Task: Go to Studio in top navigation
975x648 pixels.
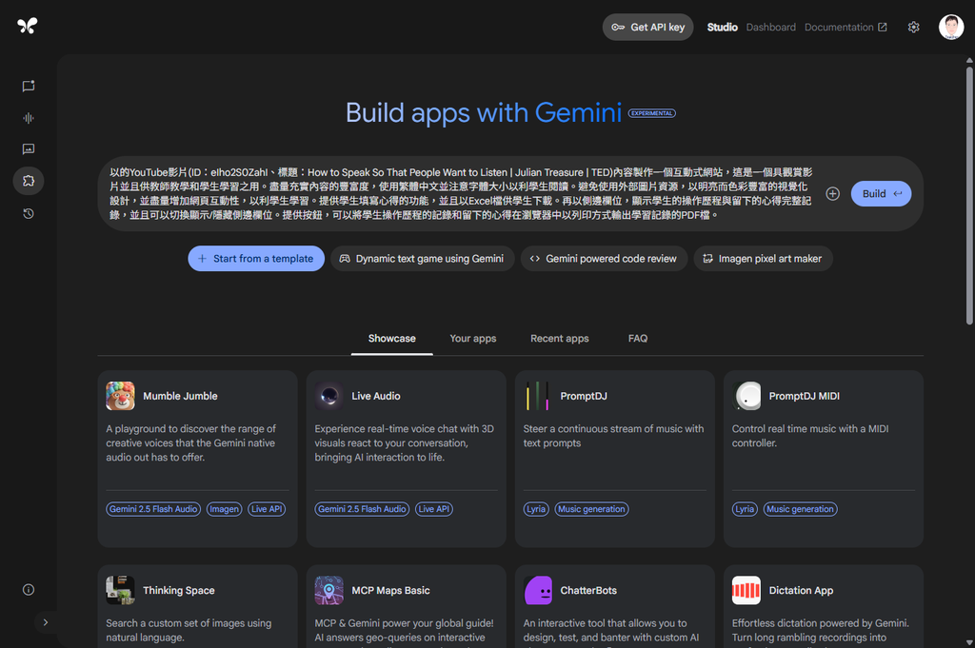Action: pyautogui.click(x=722, y=28)
